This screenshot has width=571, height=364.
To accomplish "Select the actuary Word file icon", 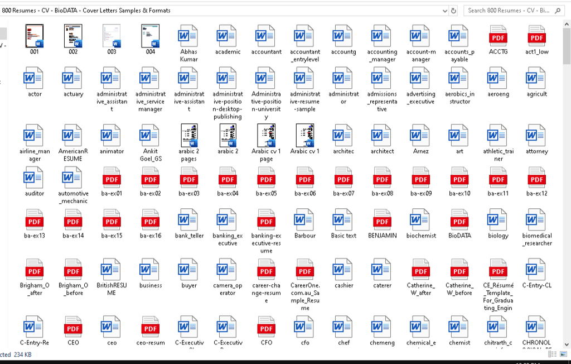I will point(72,78).
